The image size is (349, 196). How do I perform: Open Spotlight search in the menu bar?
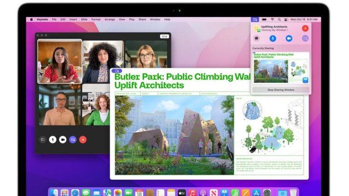point(279,20)
